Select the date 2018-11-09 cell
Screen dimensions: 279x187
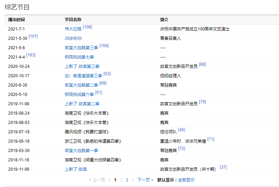(19, 169)
